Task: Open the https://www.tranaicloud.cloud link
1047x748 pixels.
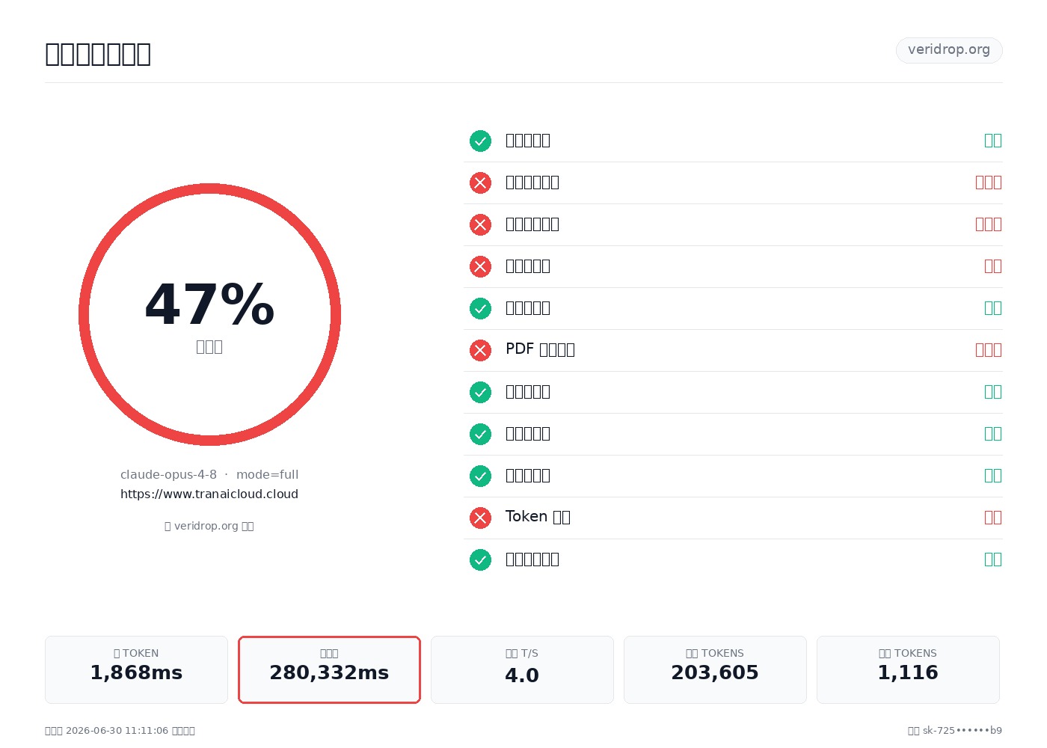Action: [209, 494]
